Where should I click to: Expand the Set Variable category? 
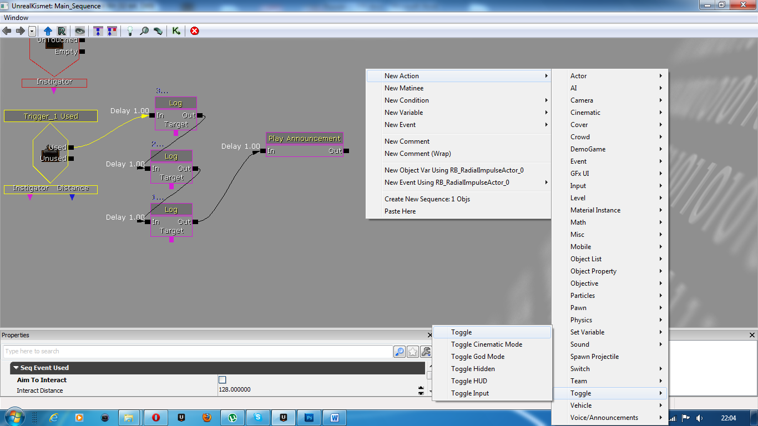click(610, 332)
